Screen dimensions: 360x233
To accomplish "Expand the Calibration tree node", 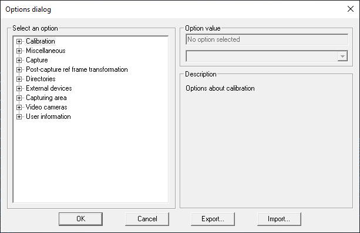I will (x=19, y=42).
